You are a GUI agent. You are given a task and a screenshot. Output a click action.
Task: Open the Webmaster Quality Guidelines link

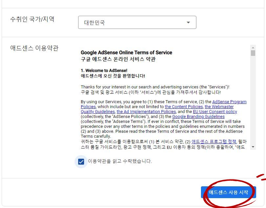pos(219,107)
